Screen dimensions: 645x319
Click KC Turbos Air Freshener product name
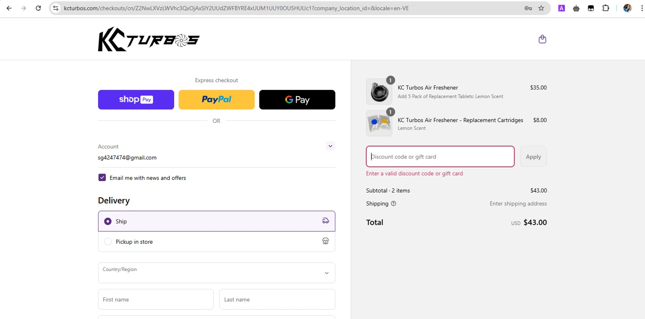coord(428,88)
